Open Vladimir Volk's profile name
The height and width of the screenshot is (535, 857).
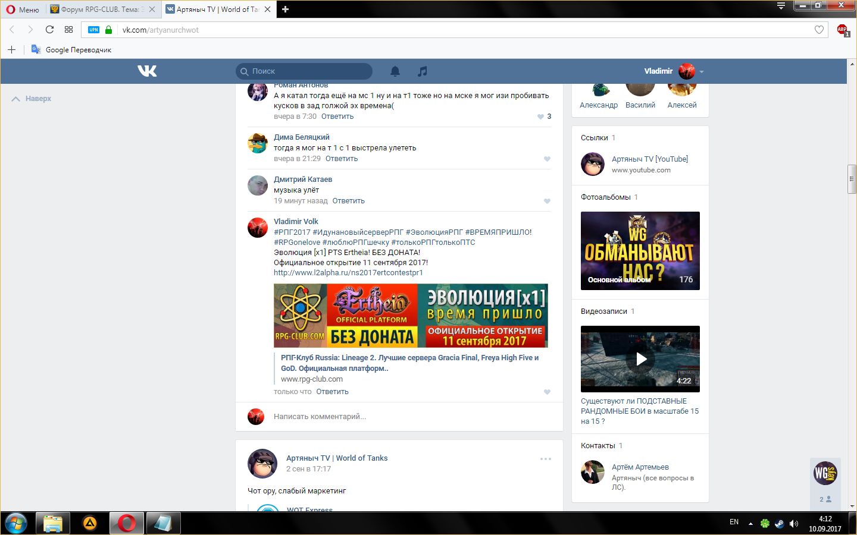point(296,222)
